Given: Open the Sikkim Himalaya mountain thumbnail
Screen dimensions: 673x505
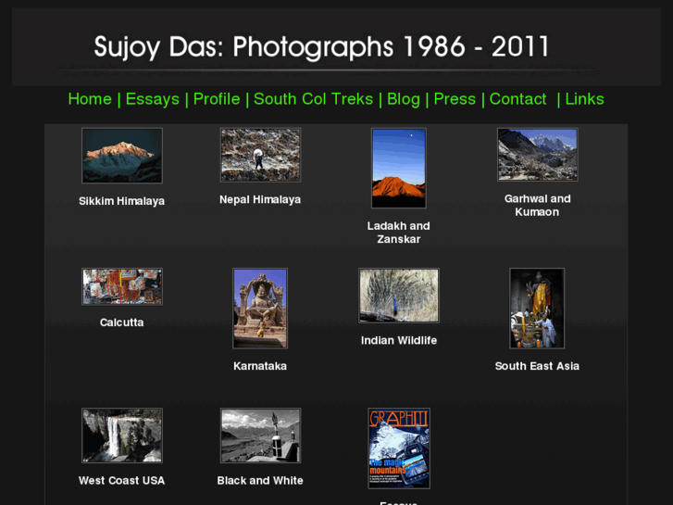Looking at the screenshot, I should pyautogui.click(x=122, y=156).
